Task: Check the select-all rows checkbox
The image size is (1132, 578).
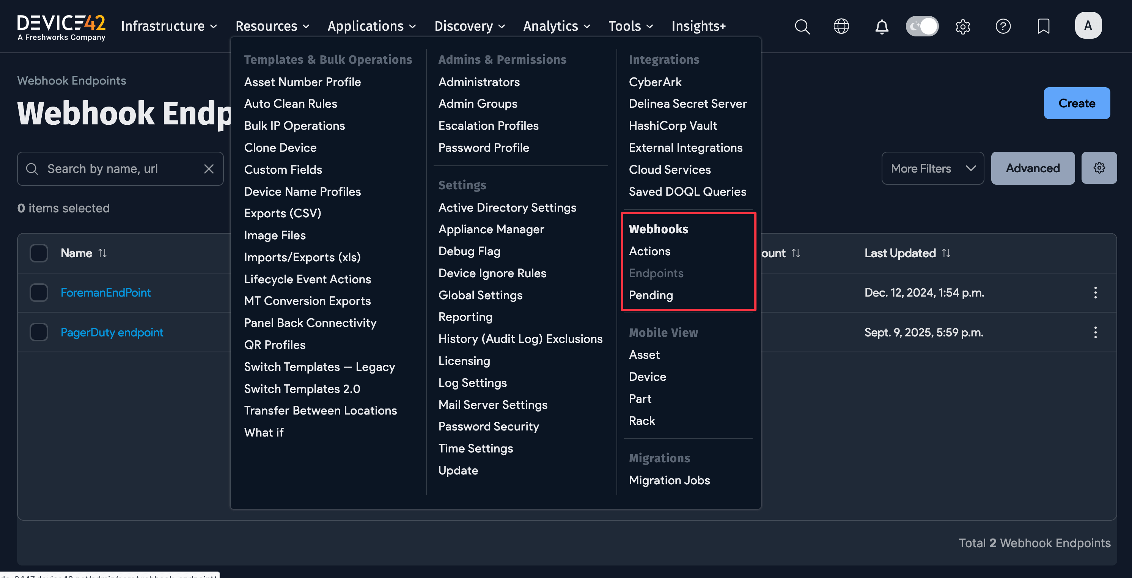Action: (x=39, y=253)
